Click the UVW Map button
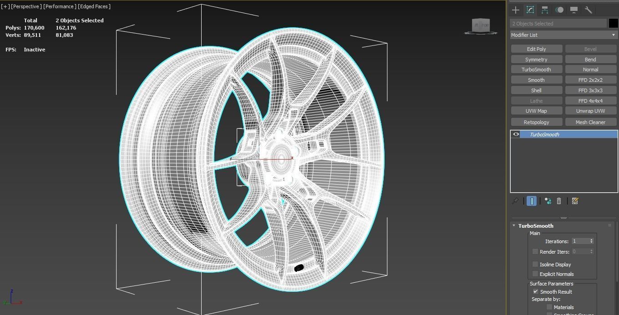 tap(537, 110)
